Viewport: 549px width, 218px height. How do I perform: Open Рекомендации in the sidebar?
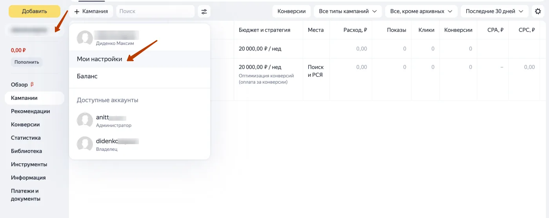(x=31, y=111)
